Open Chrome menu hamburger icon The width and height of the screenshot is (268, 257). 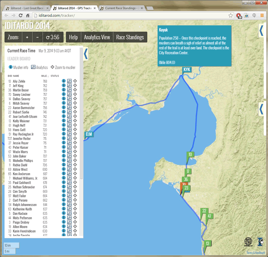262,16
